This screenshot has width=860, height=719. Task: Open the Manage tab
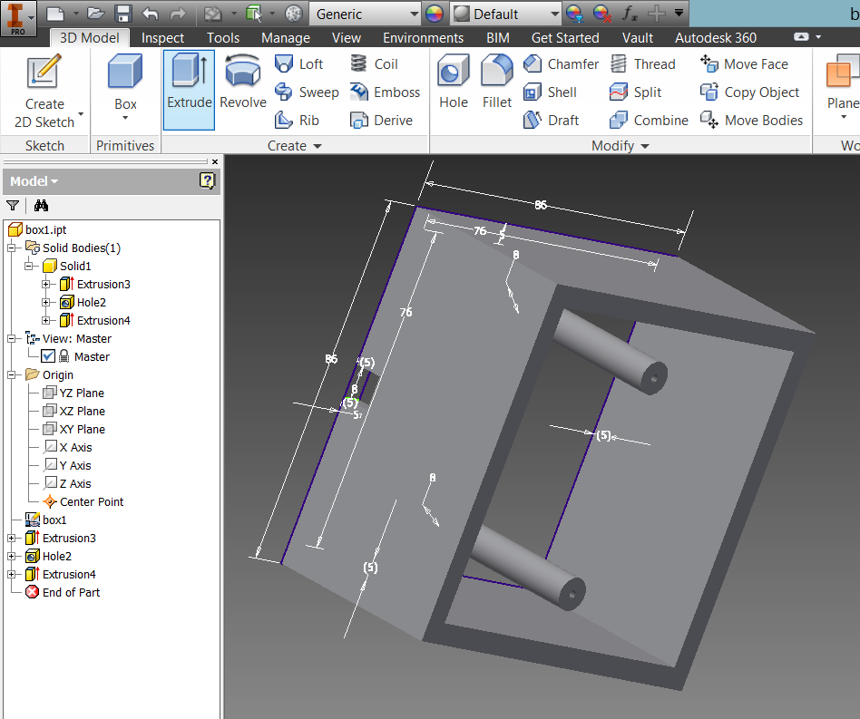click(285, 38)
